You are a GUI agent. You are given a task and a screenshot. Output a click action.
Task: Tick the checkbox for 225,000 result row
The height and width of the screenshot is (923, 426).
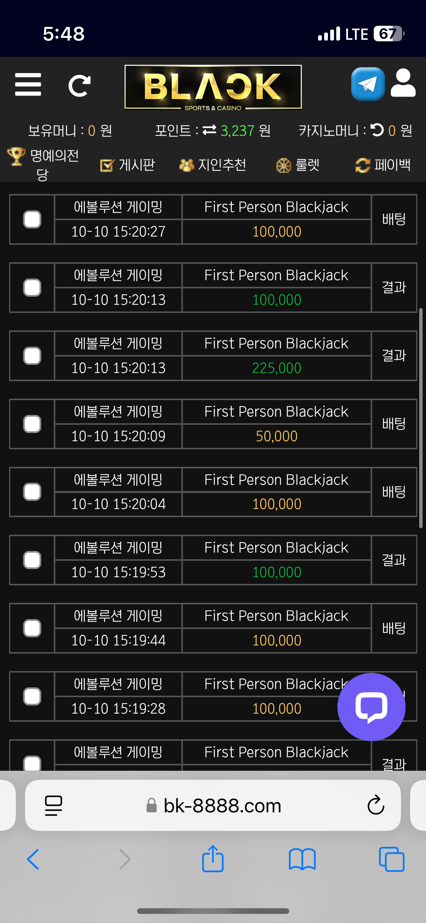click(32, 356)
